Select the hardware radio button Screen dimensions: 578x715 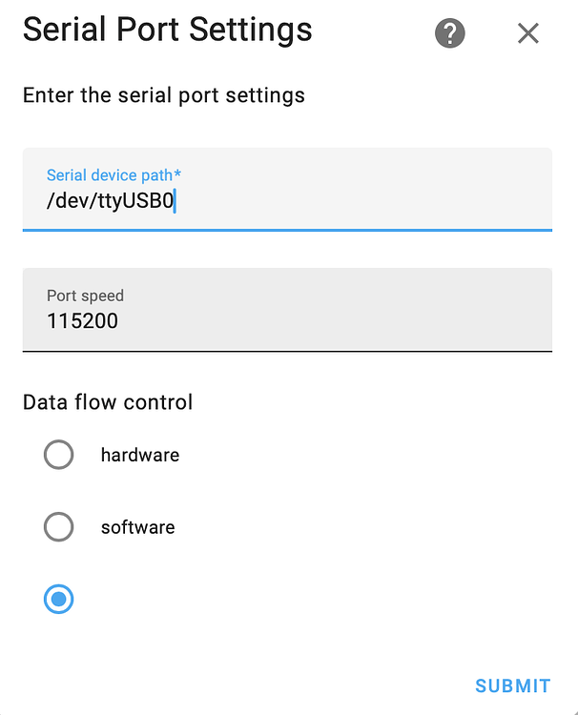[x=58, y=455]
